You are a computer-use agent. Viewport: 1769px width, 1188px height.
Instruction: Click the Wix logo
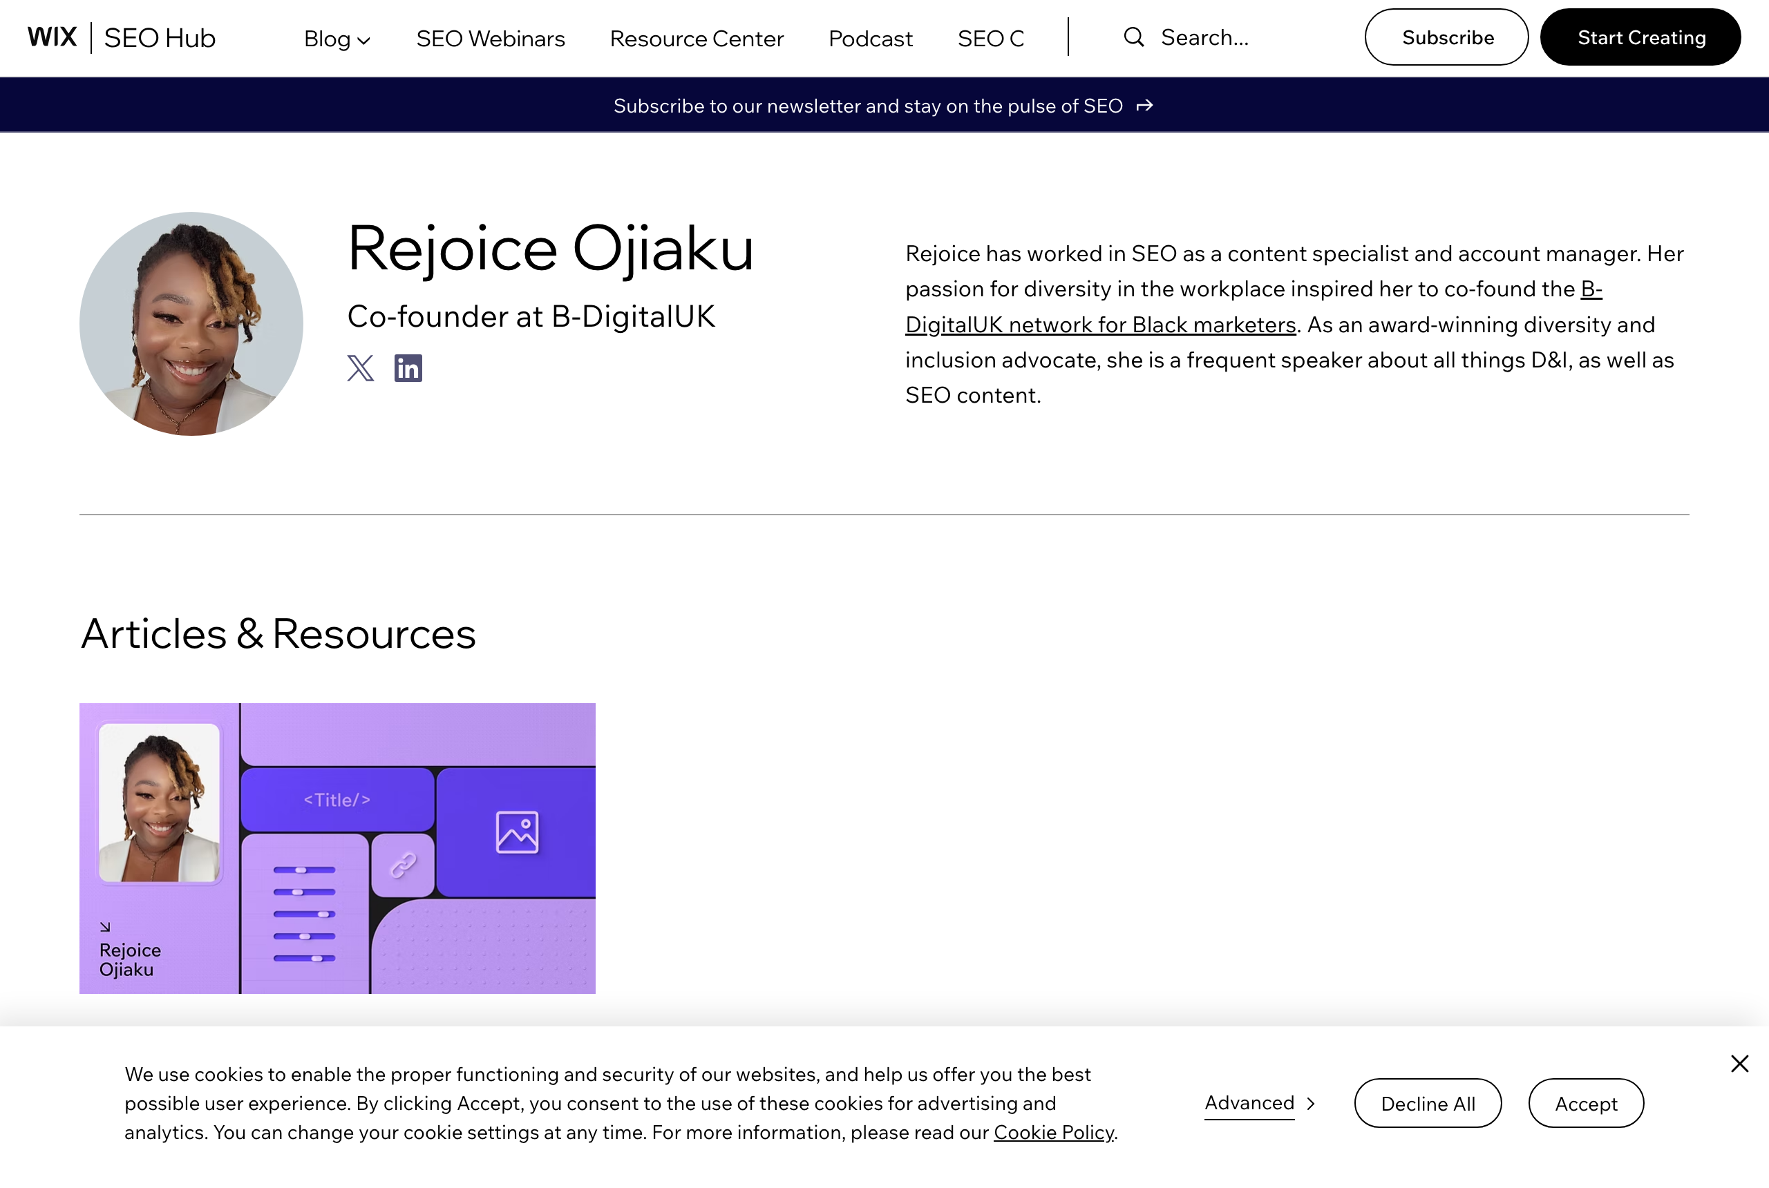[53, 37]
